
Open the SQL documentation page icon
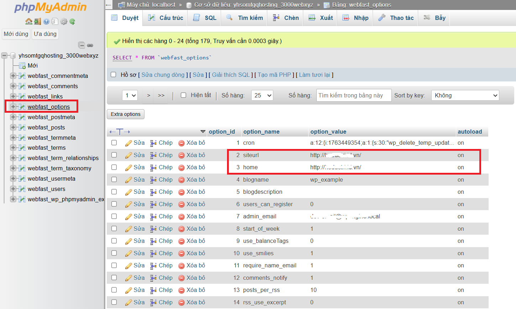coord(54,21)
